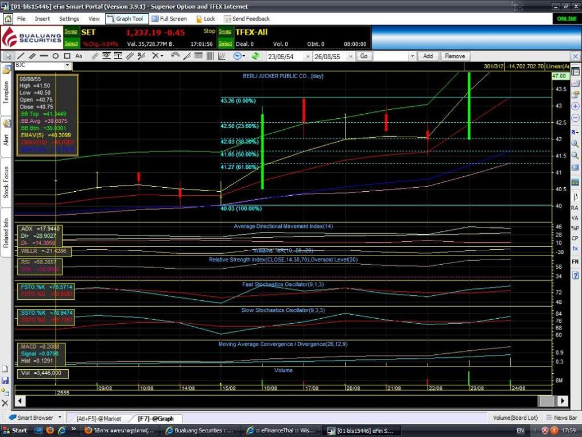Click the zoom in magnifier icon

[575, 144]
